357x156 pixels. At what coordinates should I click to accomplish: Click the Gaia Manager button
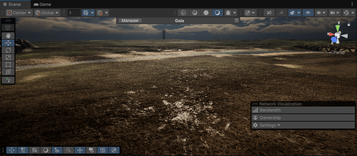coord(130,21)
